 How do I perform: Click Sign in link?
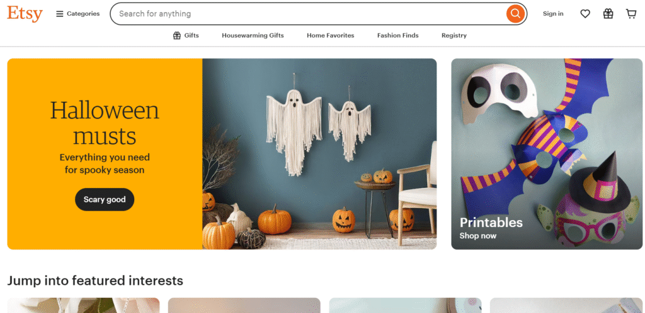click(x=553, y=14)
